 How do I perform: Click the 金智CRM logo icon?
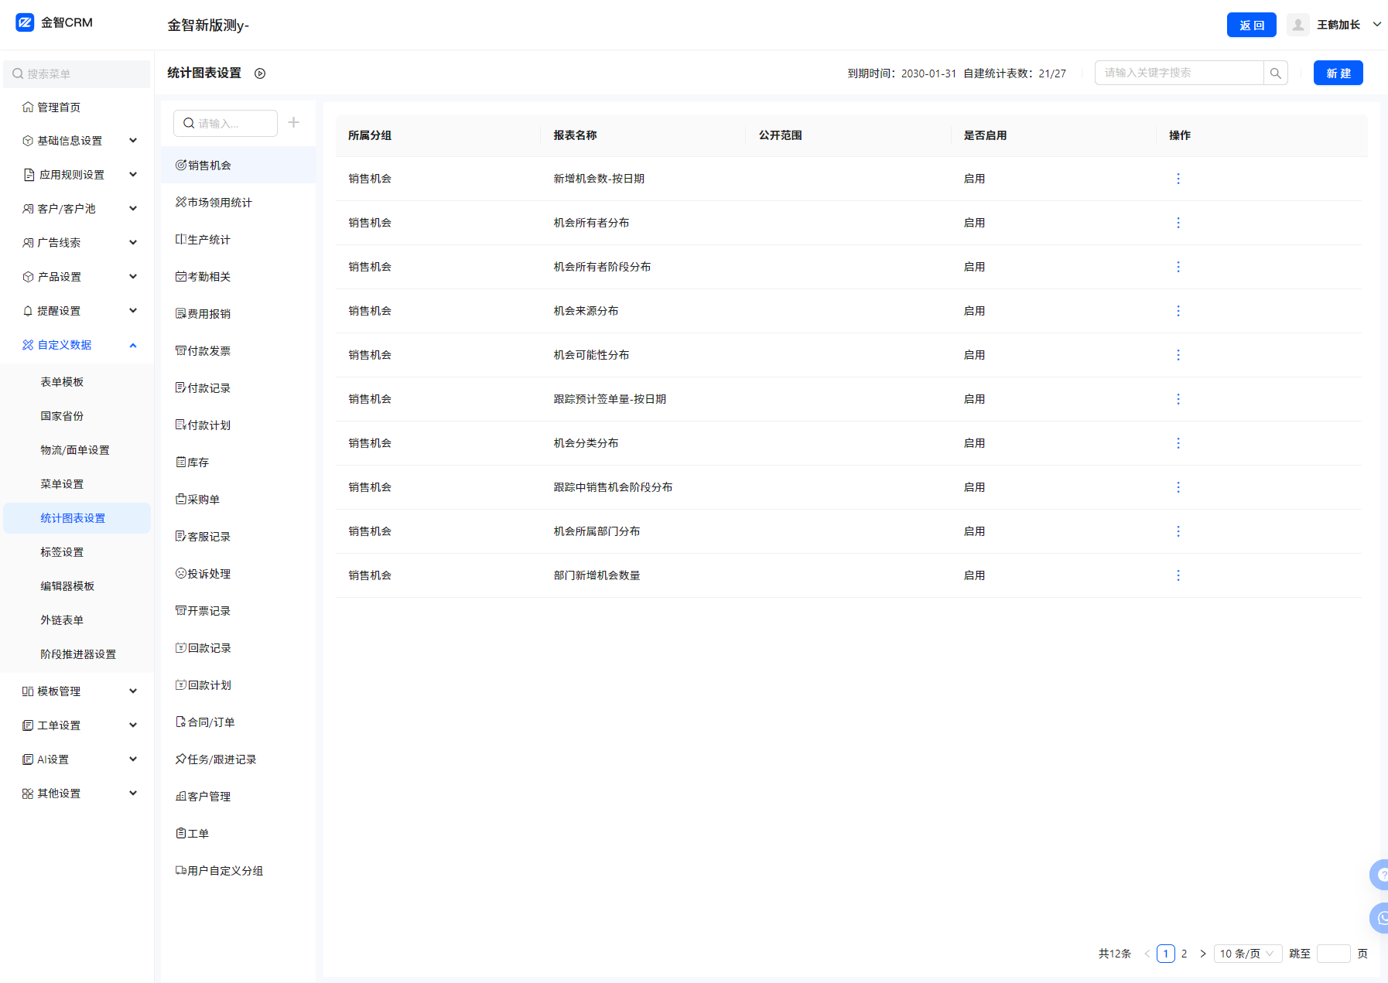[25, 22]
